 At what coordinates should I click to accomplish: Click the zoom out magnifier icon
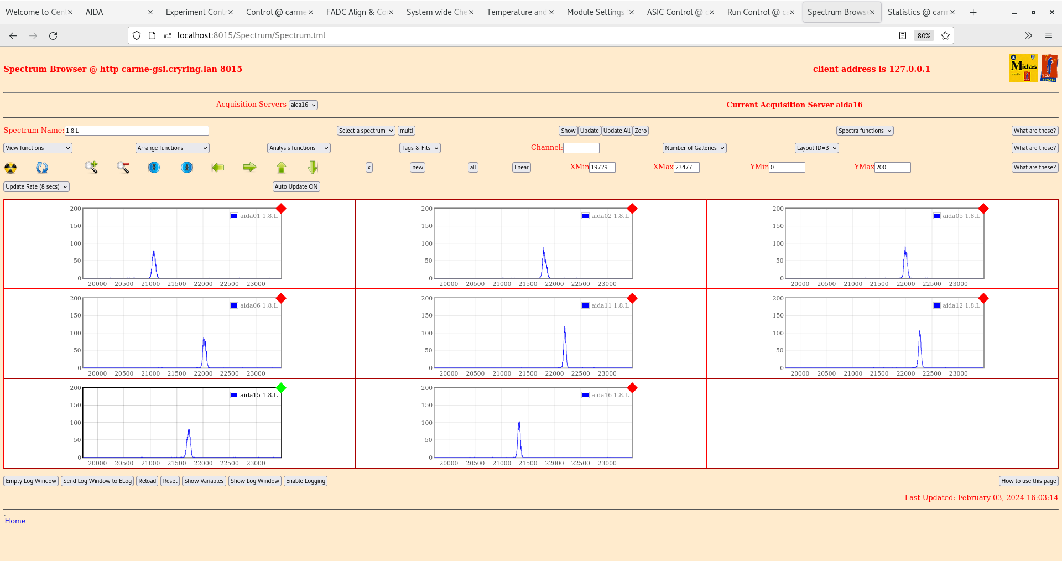tap(123, 167)
